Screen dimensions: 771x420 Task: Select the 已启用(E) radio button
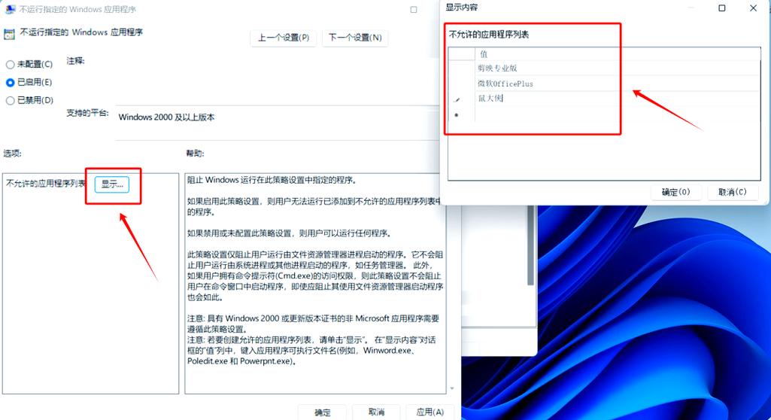(x=11, y=82)
